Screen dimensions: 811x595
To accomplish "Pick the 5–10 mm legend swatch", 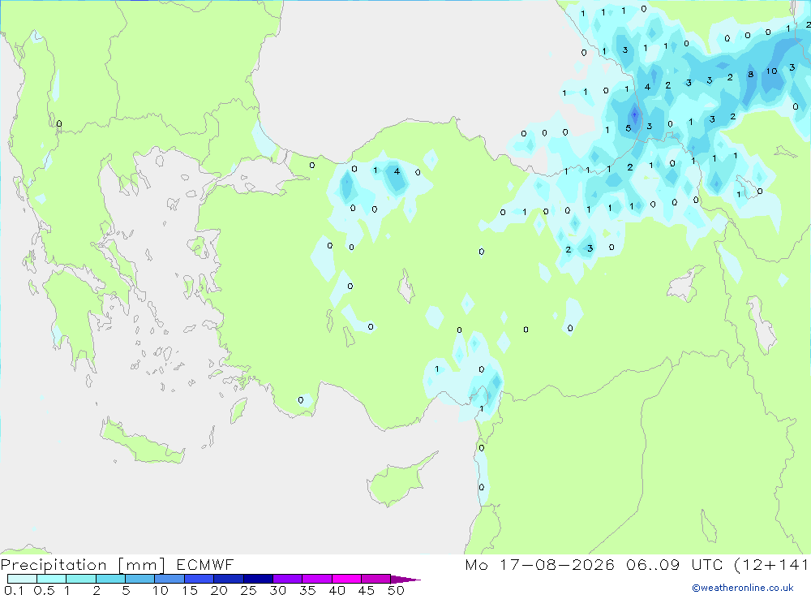I will pyautogui.click(x=140, y=579).
